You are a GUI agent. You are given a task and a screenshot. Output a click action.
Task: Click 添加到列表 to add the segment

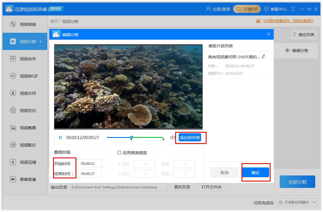click(x=190, y=138)
